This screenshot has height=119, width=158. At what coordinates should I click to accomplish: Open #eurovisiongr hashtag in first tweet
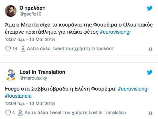[115, 32]
